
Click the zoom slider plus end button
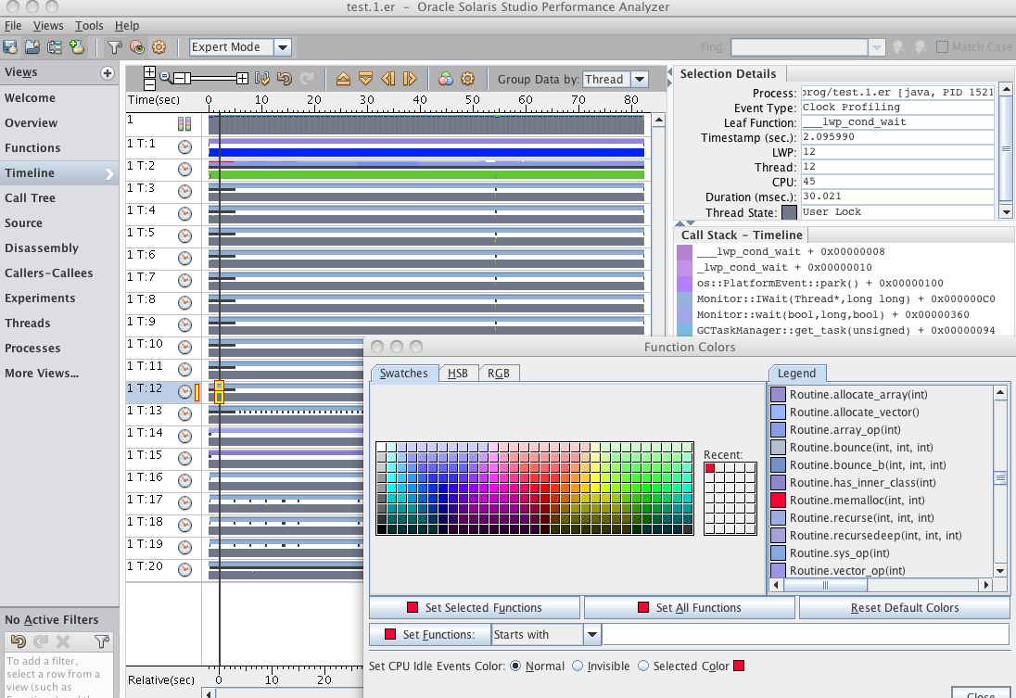pos(242,79)
